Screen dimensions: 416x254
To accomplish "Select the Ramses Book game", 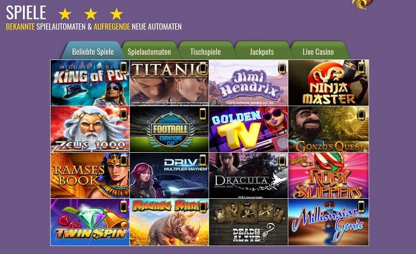I will (x=90, y=176).
